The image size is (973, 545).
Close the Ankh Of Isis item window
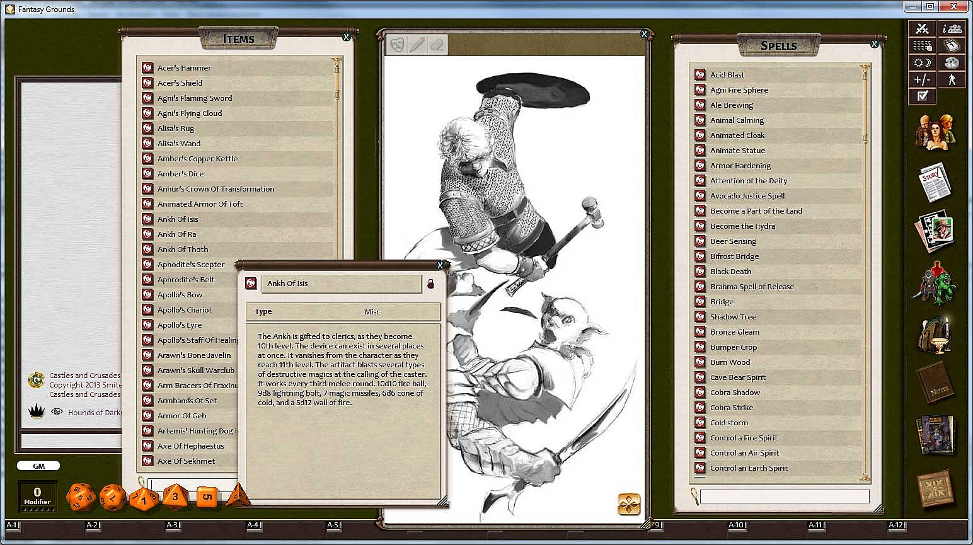click(x=440, y=265)
